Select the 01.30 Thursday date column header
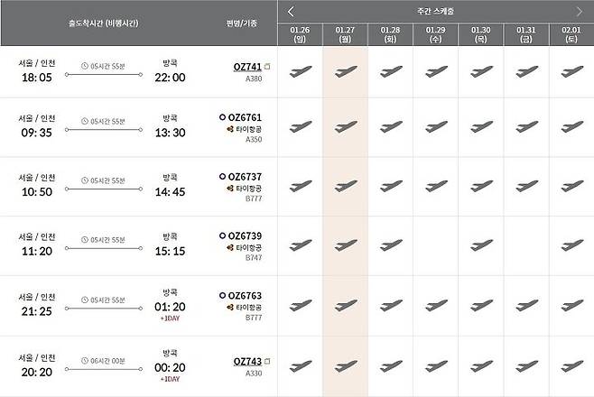Screen dimensions: 594x397 [480, 34]
